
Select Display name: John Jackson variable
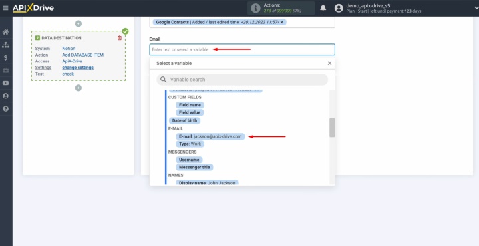[207, 183]
